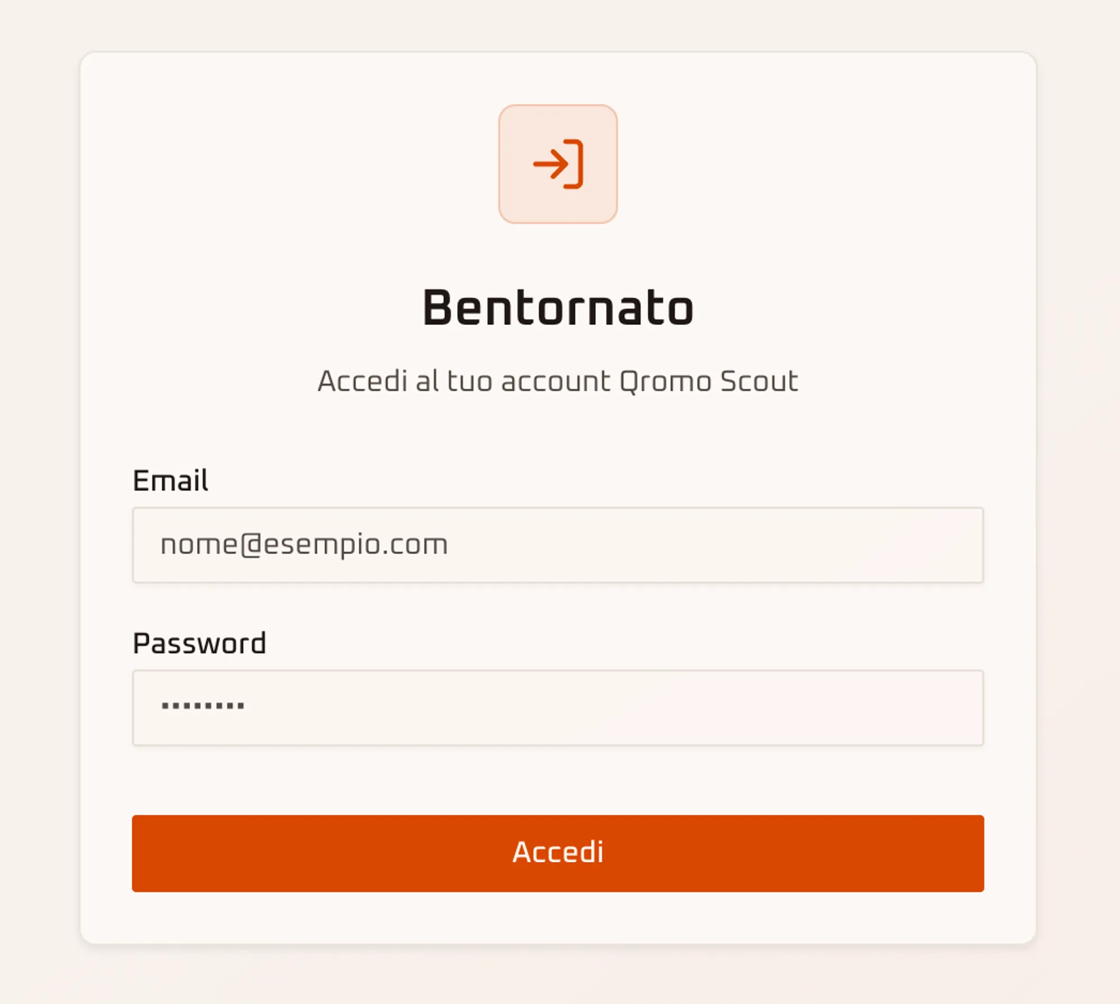Viewport: 1120px width, 1004px height.
Task: Place cursor in field under Email label
Action: point(558,545)
